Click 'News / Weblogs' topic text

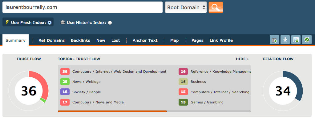click(86, 82)
